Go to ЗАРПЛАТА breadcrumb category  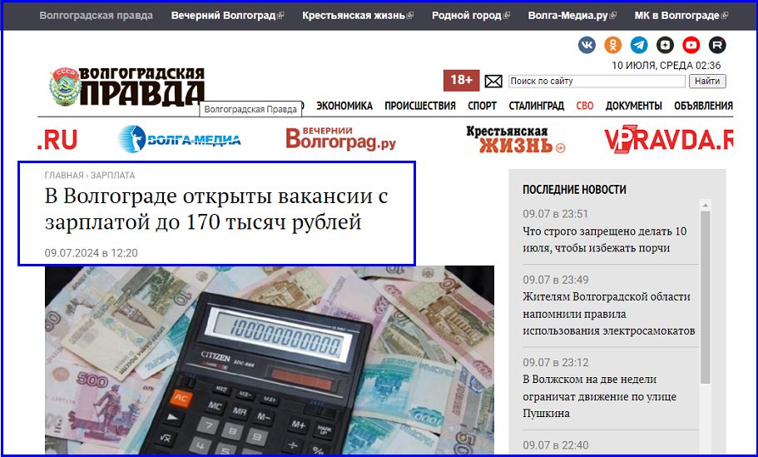click(112, 175)
